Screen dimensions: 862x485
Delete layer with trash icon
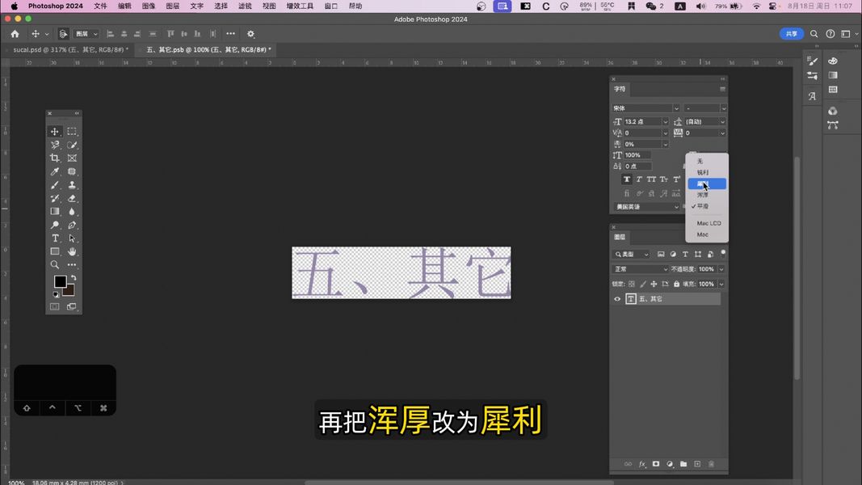(x=711, y=464)
